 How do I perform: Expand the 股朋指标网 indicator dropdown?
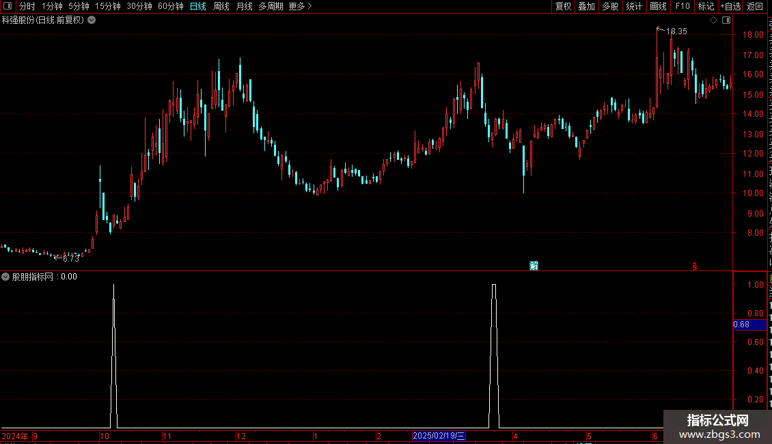point(5,277)
